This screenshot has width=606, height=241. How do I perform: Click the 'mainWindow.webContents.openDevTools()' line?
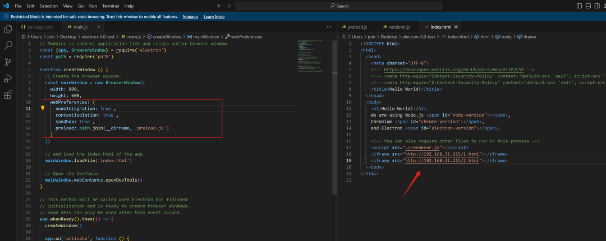94,179
